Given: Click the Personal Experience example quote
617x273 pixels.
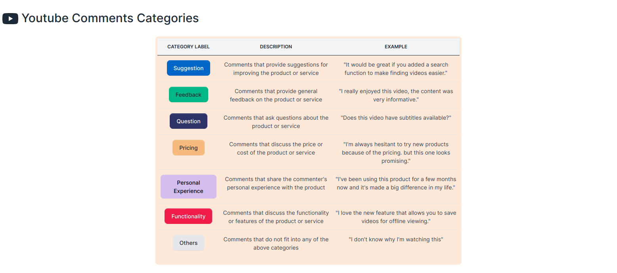Looking at the screenshot, I should (396, 183).
